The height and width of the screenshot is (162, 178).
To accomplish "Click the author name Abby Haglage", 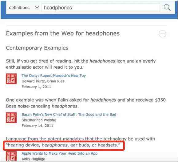I will [34, 159].
